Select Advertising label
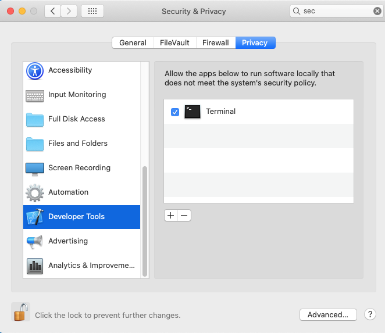Image resolution: width=385 pixels, height=333 pixels. 68,241
